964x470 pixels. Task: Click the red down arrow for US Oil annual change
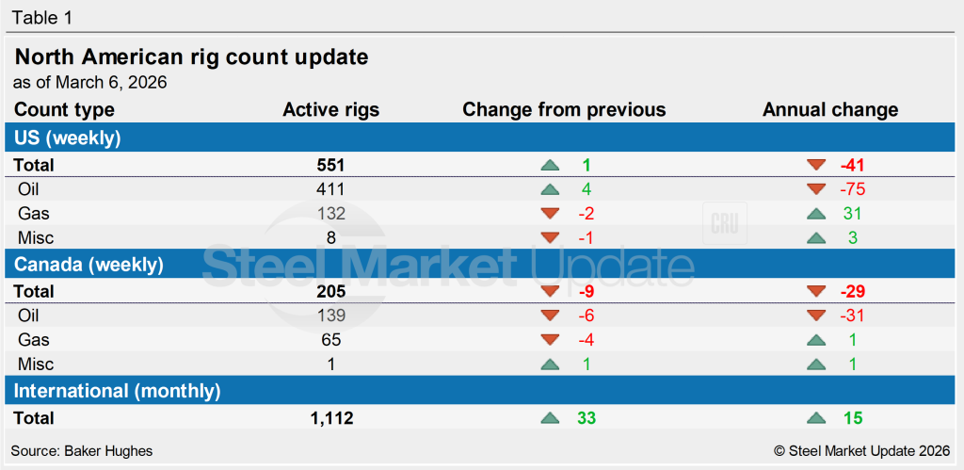pos(816,189)
